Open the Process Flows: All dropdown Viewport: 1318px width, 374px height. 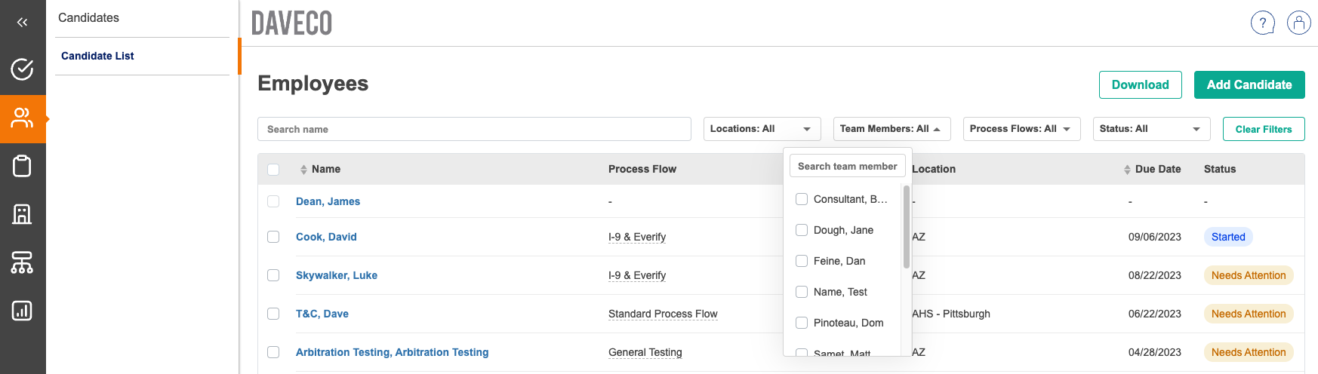pos(1021,129)
